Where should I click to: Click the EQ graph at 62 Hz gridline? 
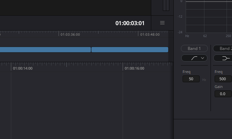(204, 16)
